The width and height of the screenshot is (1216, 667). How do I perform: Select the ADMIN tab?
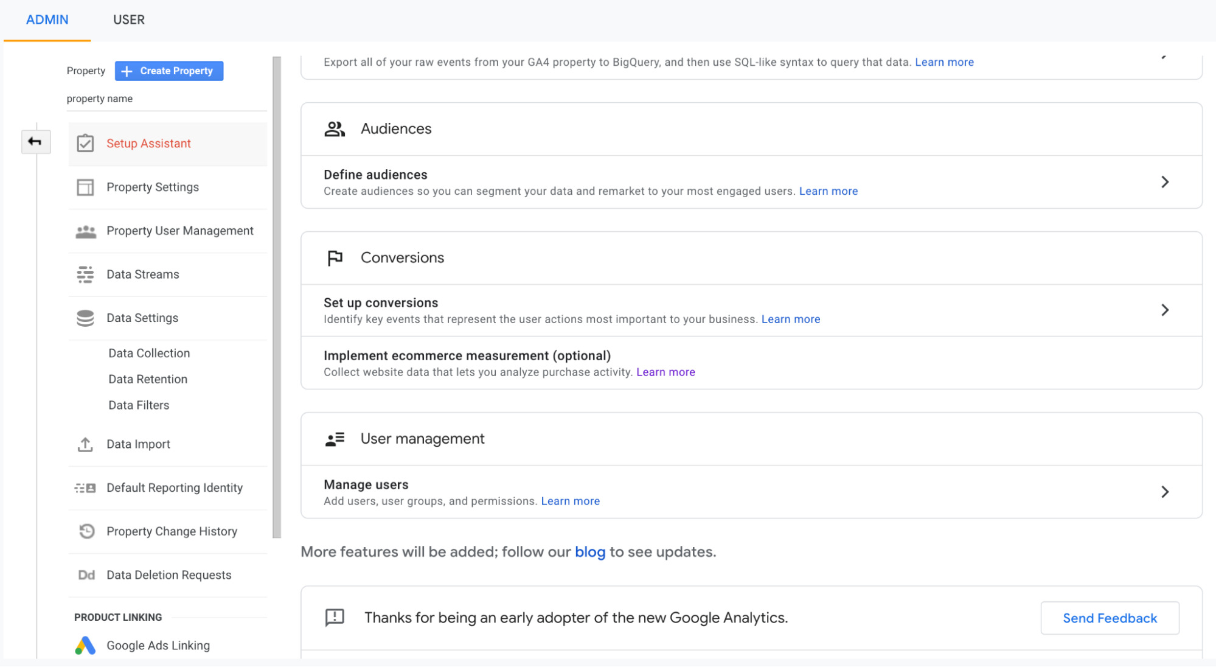[46, 19]
